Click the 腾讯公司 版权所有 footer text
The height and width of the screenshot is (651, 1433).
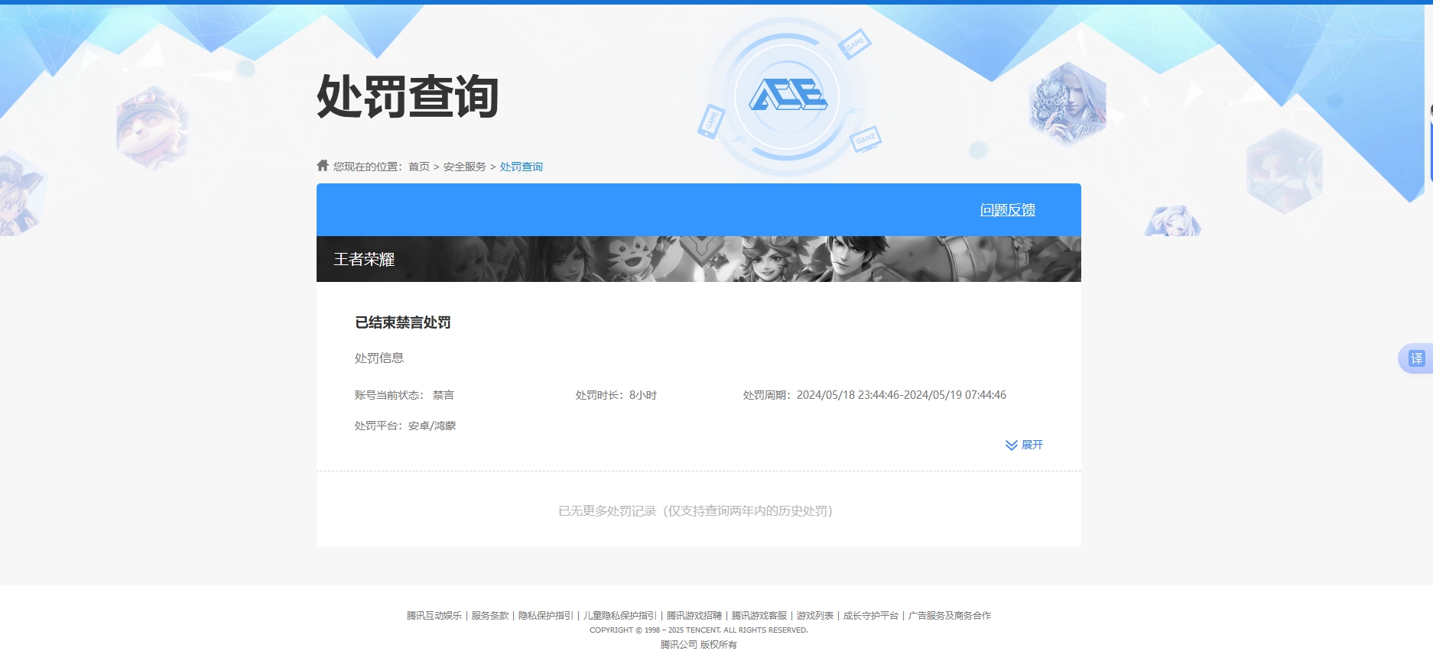(699, 644)
